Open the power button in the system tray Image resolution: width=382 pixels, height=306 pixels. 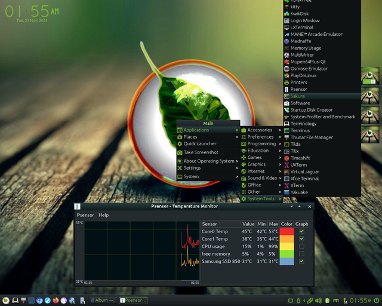pyautogui.click(x=377, y=301)
